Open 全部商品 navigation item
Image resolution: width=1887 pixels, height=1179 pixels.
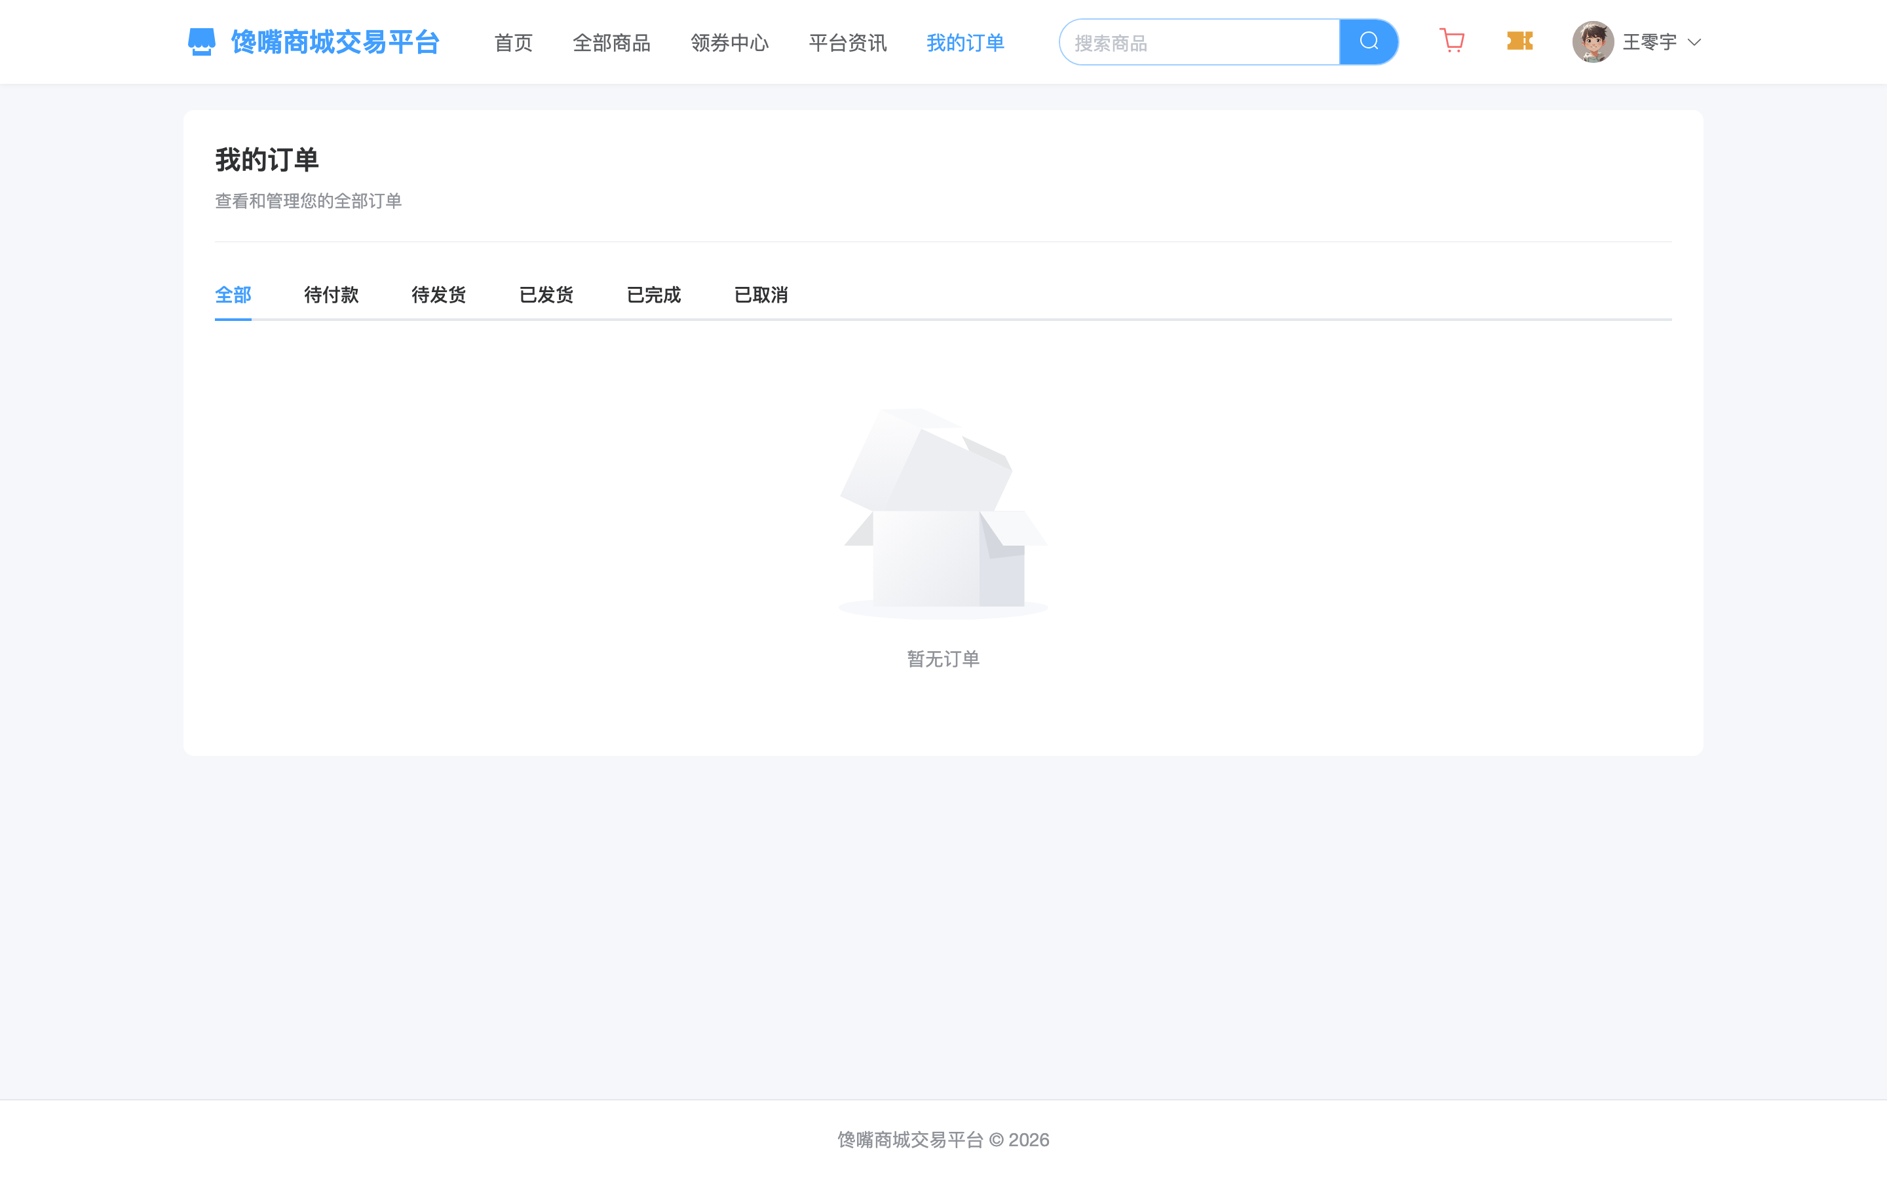pyautogui.click(x=611, y=43)
